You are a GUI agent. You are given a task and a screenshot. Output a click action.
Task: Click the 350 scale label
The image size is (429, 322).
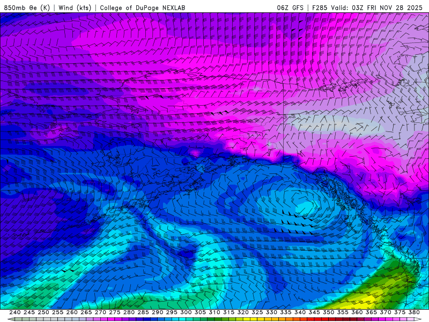pos(329,312)
